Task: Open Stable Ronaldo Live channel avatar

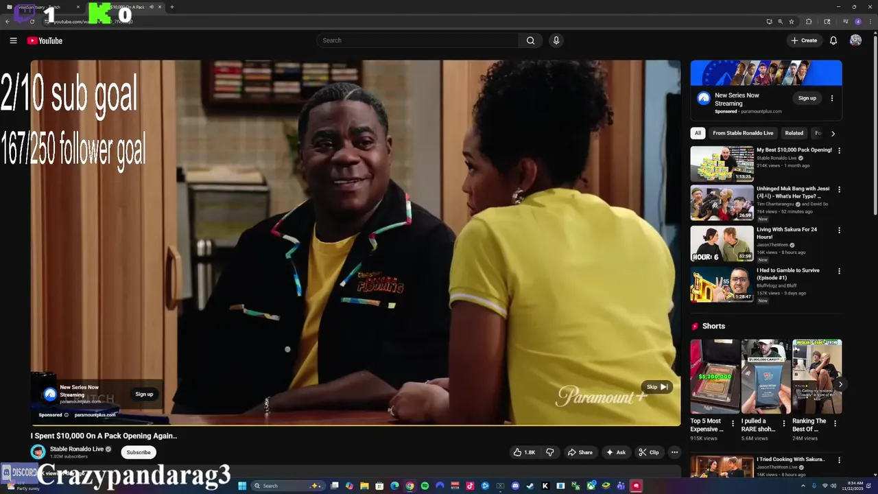Action: 38,451
